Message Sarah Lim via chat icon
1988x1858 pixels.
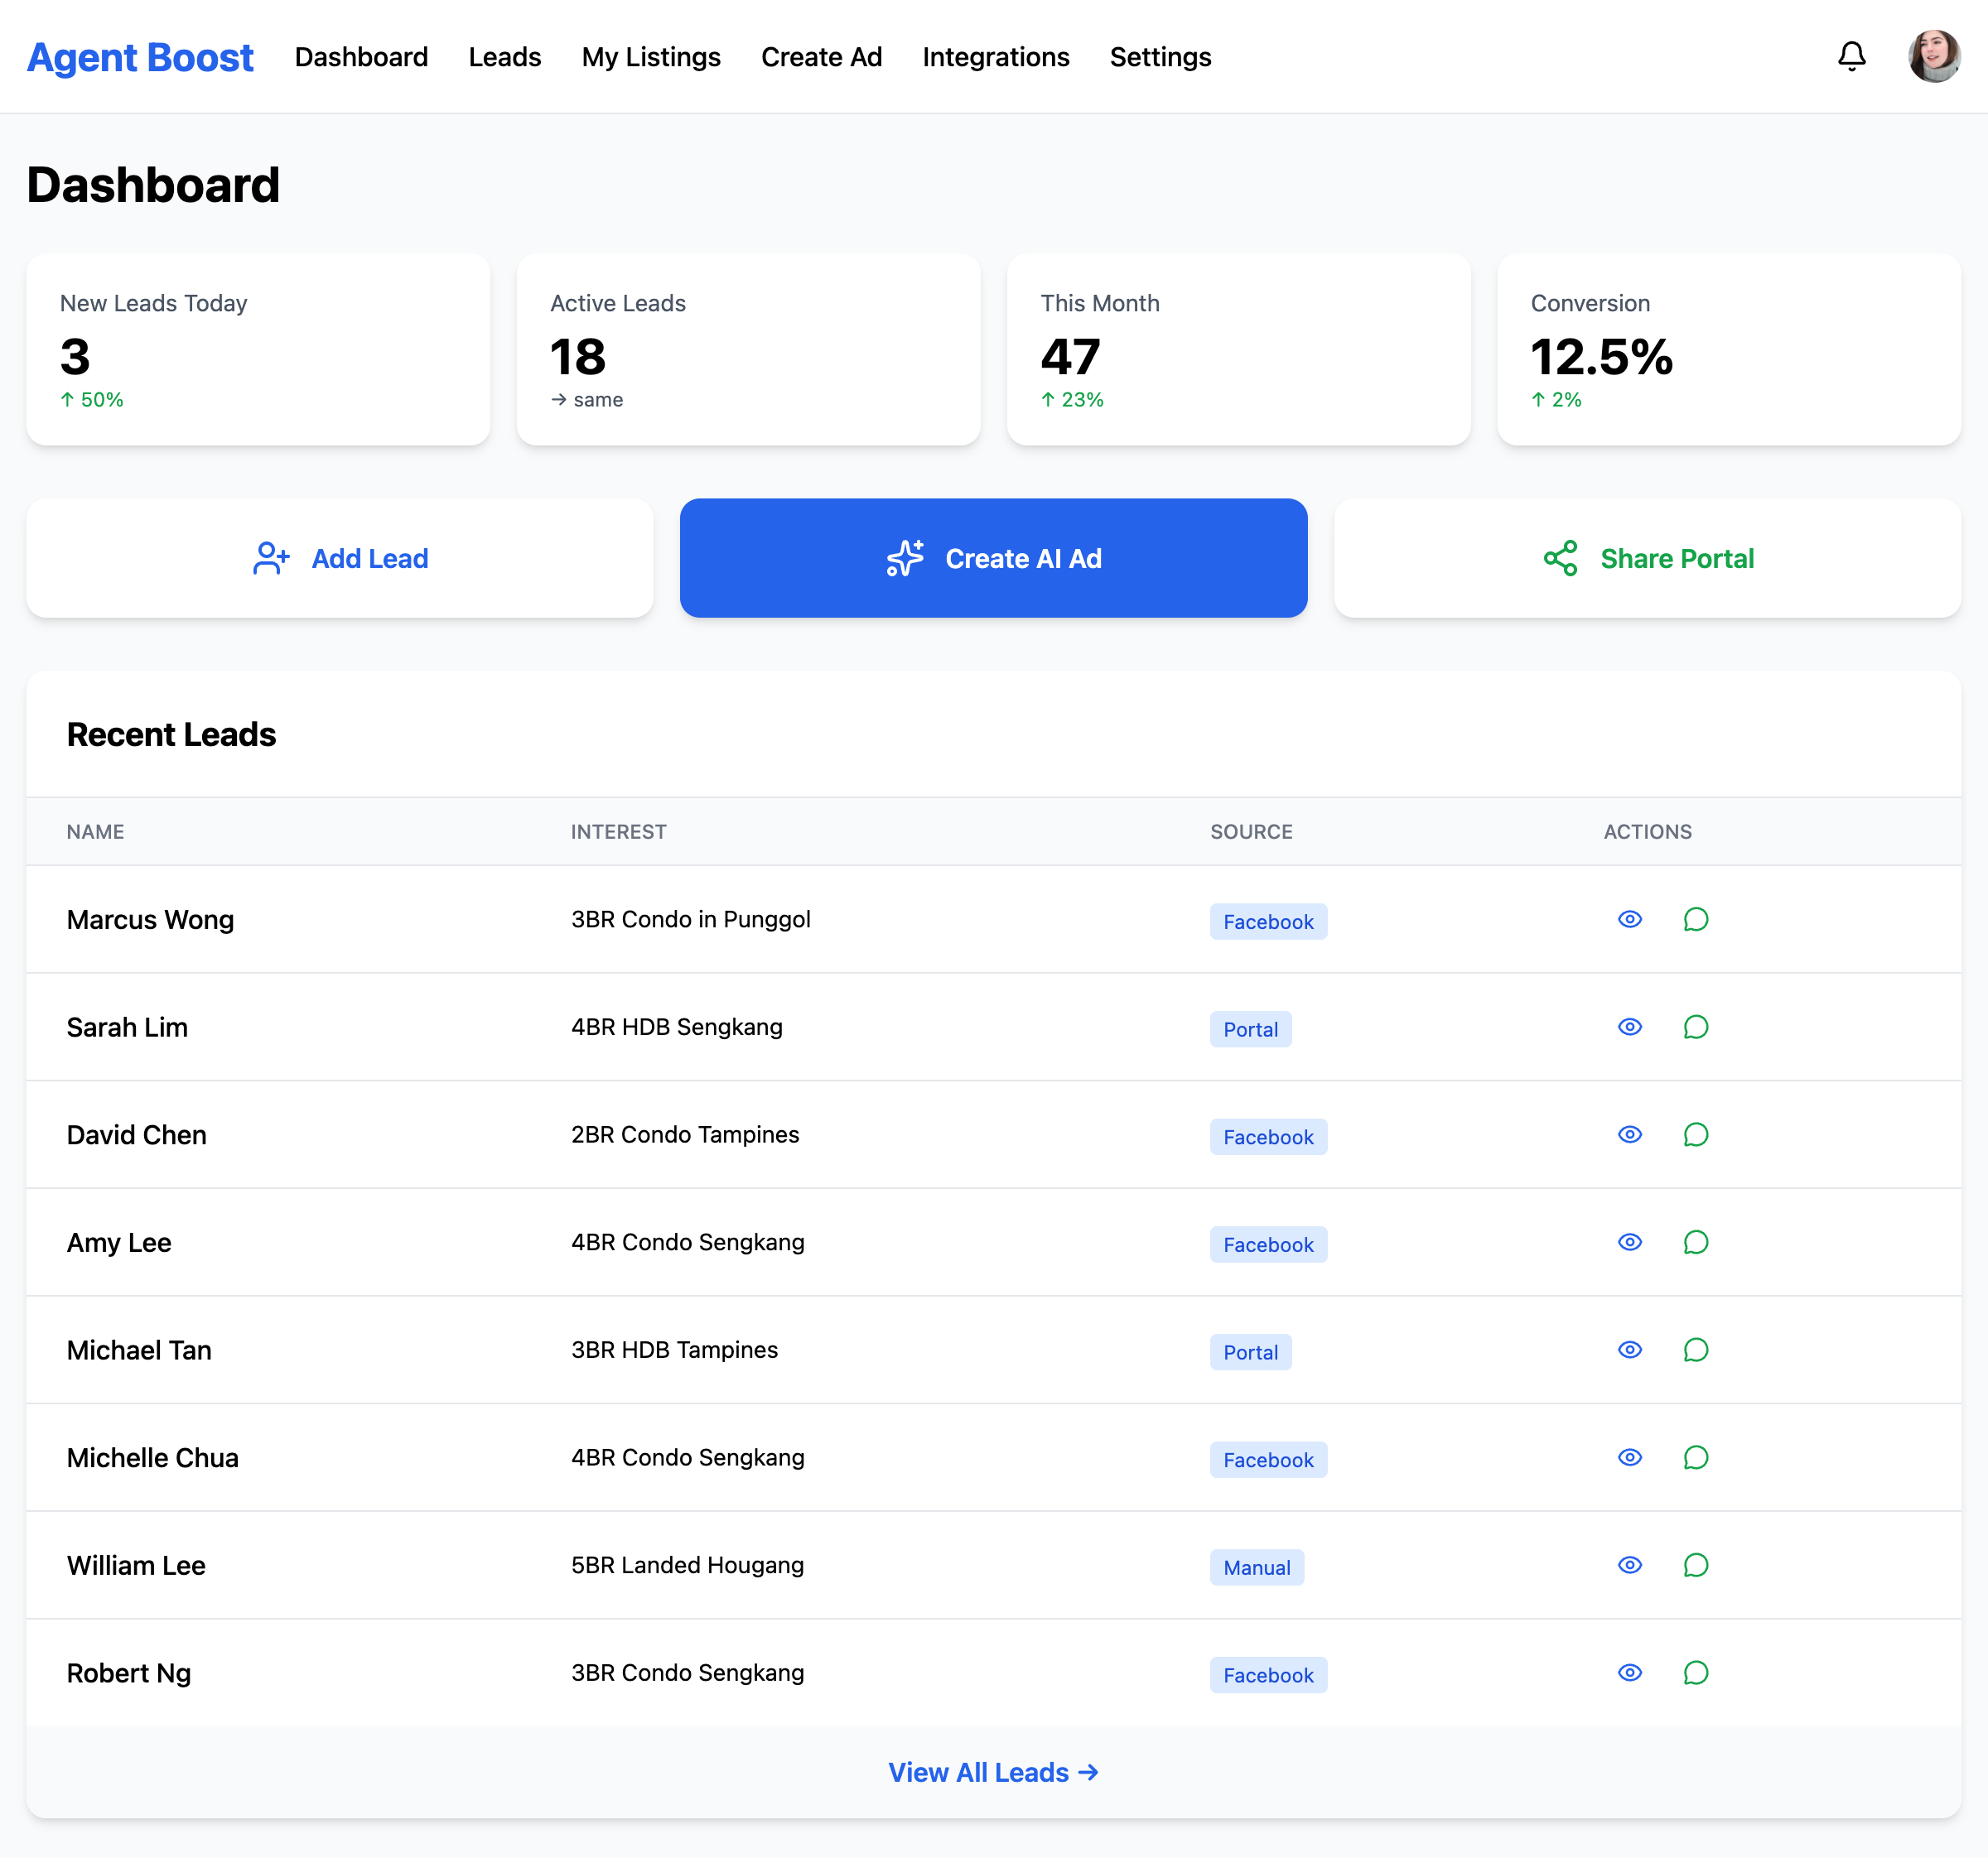coord(1695,1028)
